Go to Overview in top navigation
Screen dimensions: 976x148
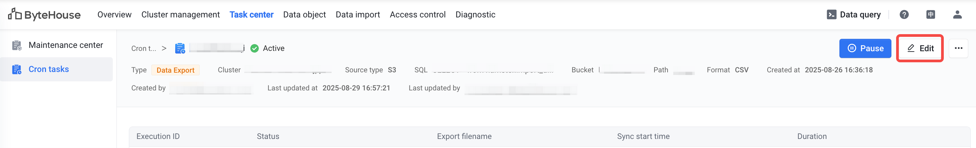(x=114, y=15)
